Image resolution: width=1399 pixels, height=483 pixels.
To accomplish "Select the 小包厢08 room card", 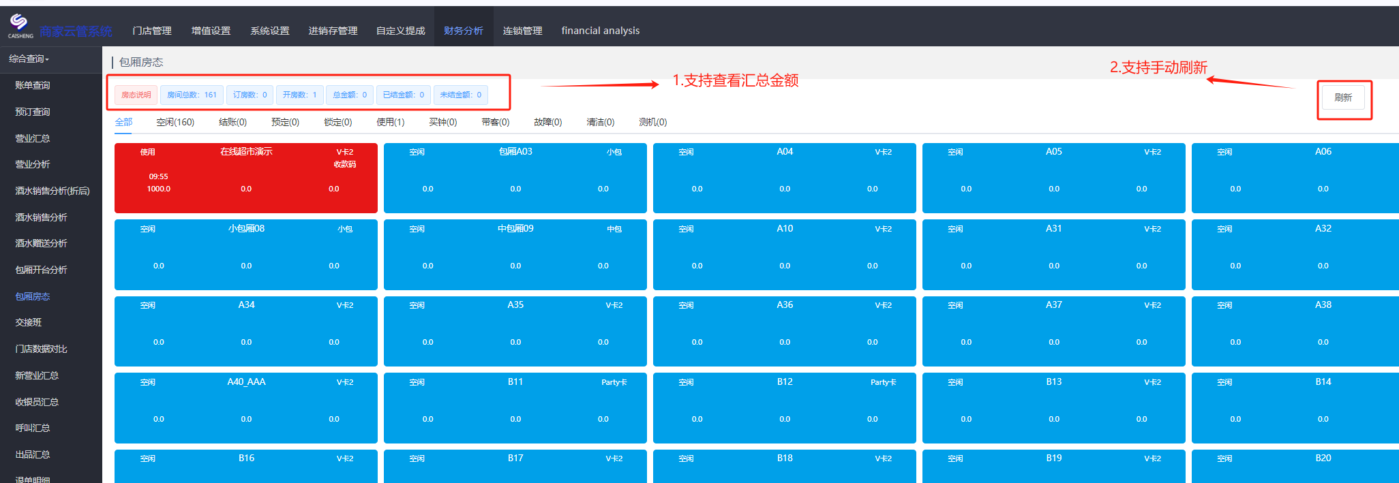I will click(x=246, y=255).
